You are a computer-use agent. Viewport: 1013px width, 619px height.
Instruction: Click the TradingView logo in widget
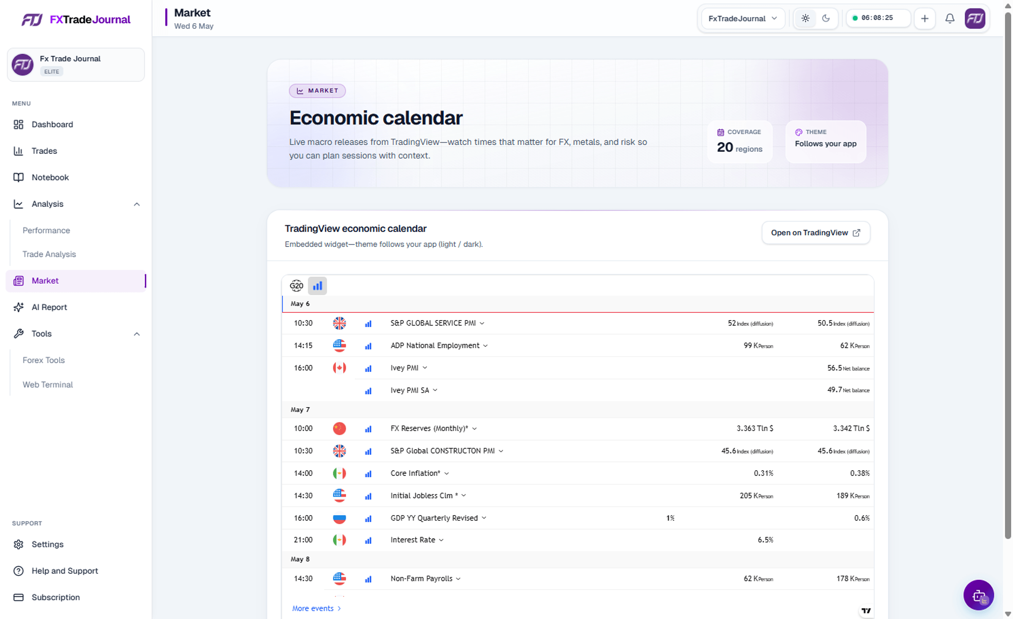[866, 611]
